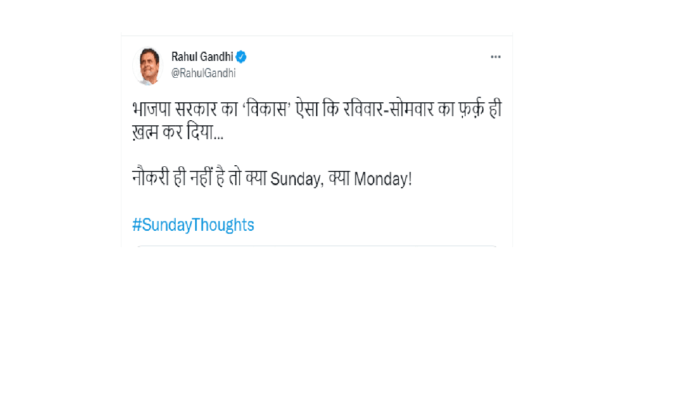Click the word Sunday, in the tweet
The height and width of the screenshot is (393, 700).
[x=296, y=180]
